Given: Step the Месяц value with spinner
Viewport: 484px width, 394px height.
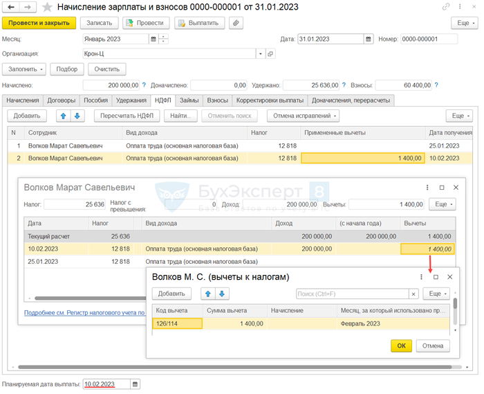Looking at the screenshot, I should coord(163,39).
